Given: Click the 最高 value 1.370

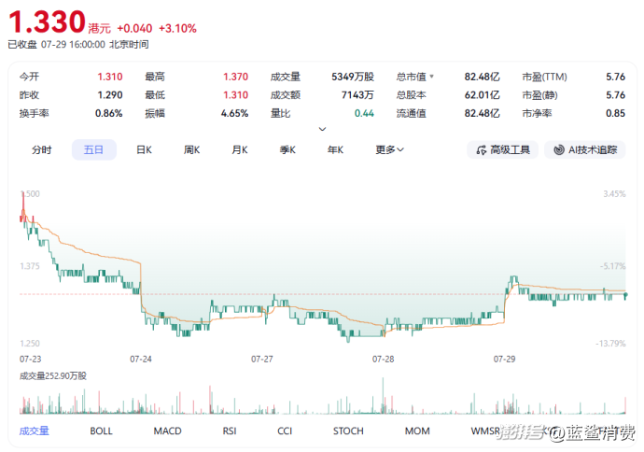Looking at the screenshot, I should point(236,77).
